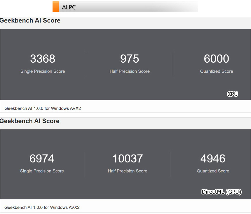Click Quantized Score label under 6000
Image resolution: width=251 pixels, height=214 pixels.
coord(216,71)
